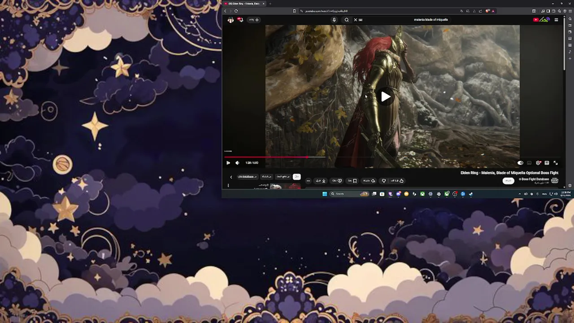Toggle the subtitles/captions button
The image size is (574, 323).
click(529, 163)
